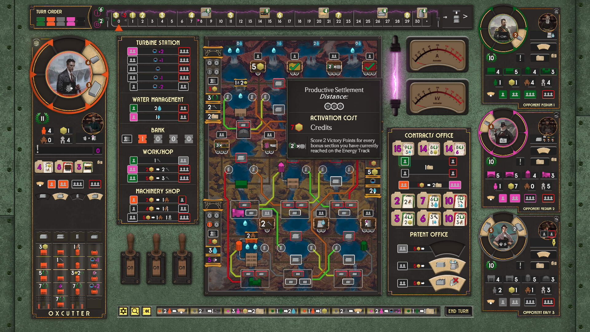Select Water Management two-drops green worker slot
This screenshot has height=332, width=590.
134,108
